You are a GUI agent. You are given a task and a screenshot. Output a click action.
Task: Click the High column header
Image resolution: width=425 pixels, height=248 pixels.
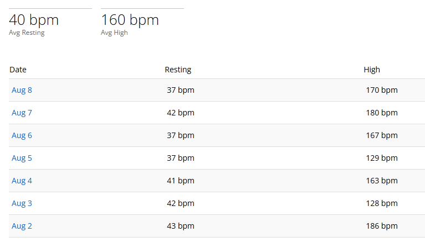coord(372,70)
